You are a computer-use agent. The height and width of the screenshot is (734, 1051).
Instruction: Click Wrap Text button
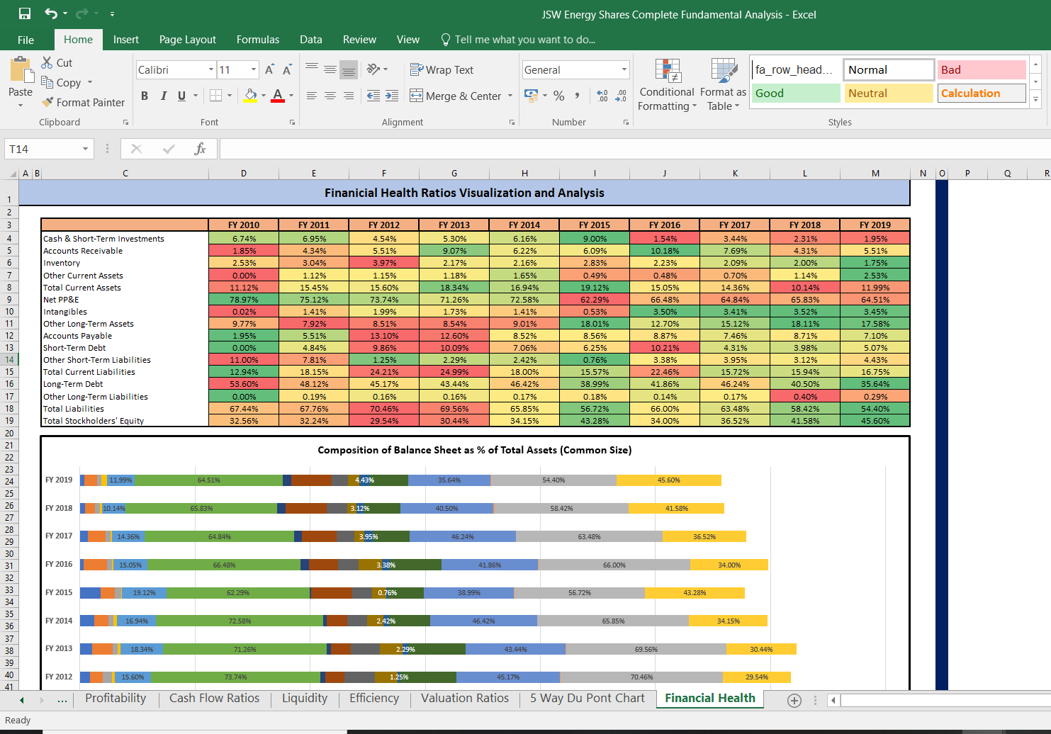pyautogui.click(x=442, y=69)
